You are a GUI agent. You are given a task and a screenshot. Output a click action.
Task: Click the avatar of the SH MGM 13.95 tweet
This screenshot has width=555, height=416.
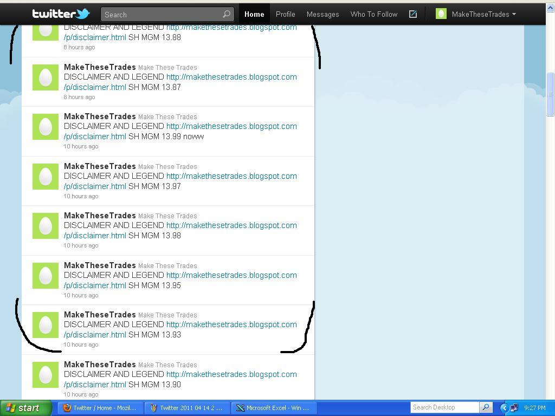click(x=46, y=276)
